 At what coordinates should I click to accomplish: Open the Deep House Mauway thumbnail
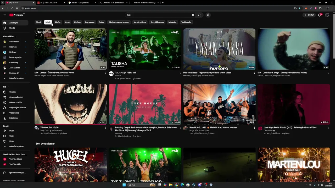coord(145,104)
